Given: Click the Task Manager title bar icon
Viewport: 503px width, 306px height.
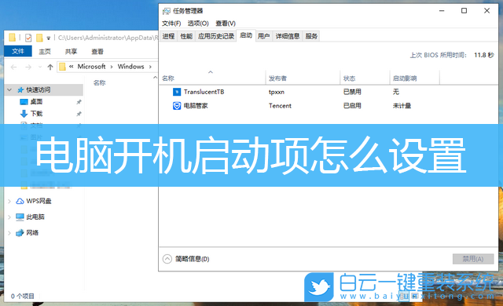Looking at the screenshot, I should [x=166, y=11].
